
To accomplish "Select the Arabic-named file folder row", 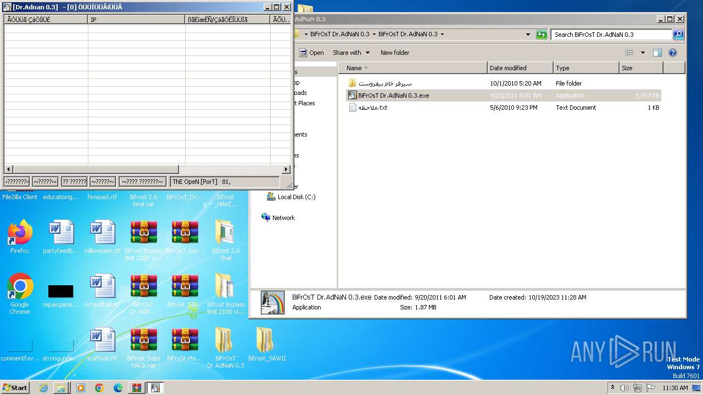I will point(504,83).
